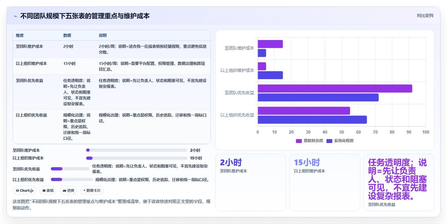
Task: Click the table description starting 15小时/周
Action: coord(152,66)
